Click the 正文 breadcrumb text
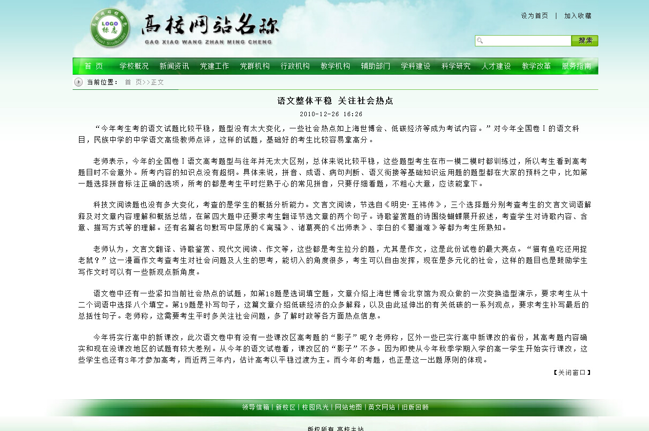Viewport: 649px width, 431px height. click(157, 82)
